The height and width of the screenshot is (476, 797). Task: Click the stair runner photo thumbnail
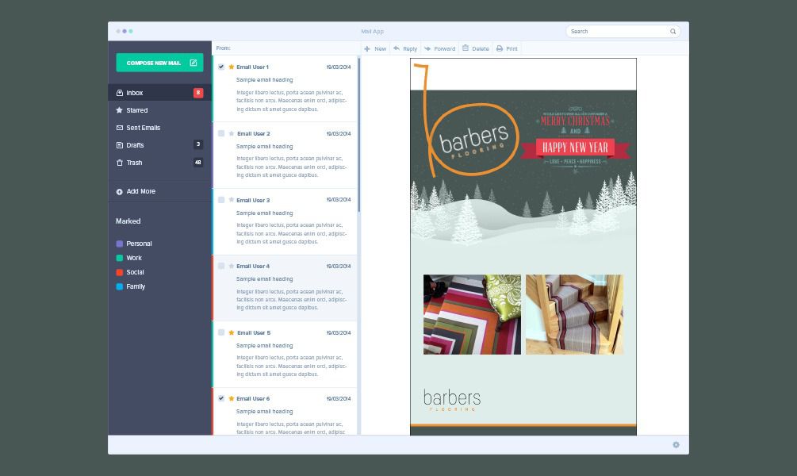pyautogui.click(x=574, y=314)
